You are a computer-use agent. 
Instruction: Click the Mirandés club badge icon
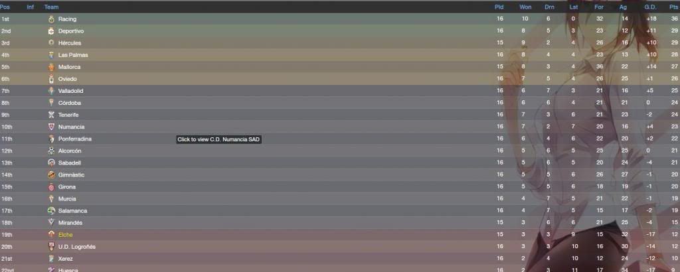pos(51,223)
